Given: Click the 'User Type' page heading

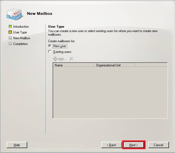Looking at the screenshot, I should (56, 27).
